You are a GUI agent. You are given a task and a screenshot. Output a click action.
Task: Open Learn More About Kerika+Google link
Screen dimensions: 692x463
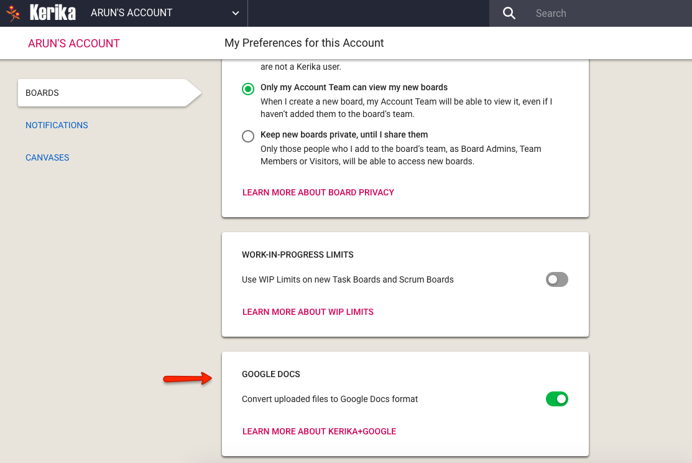click(x=319, y=431)
